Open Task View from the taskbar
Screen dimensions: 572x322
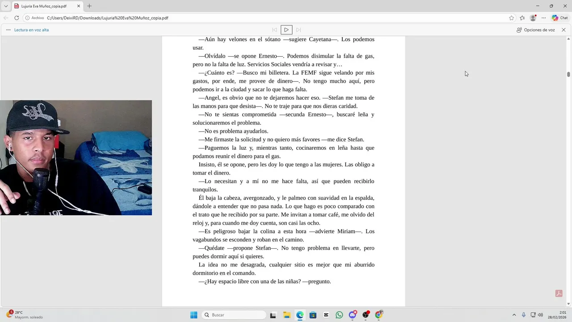pos(273,315)
